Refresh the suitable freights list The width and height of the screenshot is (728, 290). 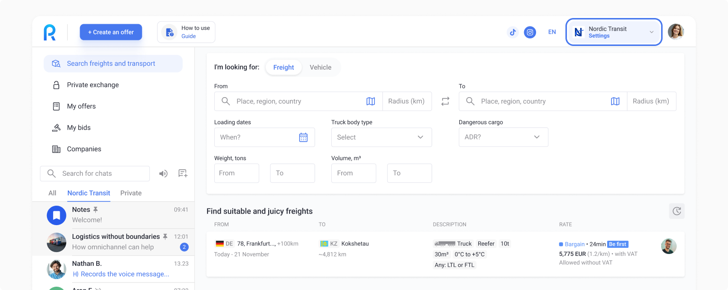676,211
